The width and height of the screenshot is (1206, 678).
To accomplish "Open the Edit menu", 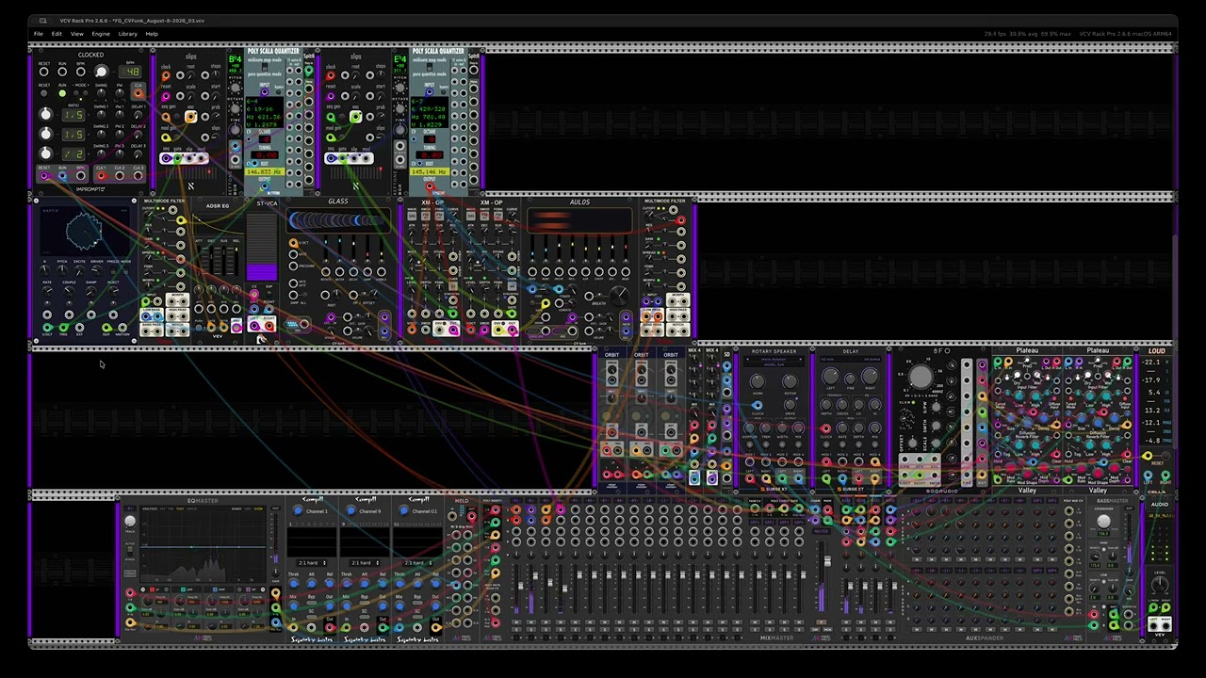I will tap(57, 34).
